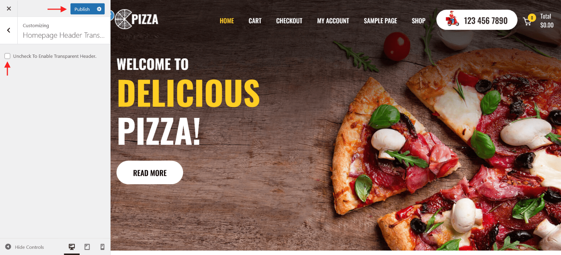Viewport: 561px width, 255px height.
Task: Open My Account menu link
Action: tap(333, 21)
